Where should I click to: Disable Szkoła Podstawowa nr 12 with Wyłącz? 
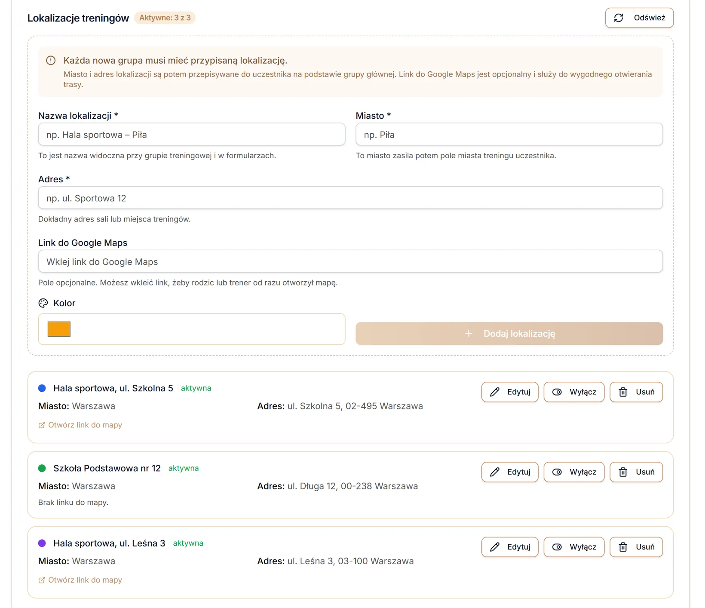pos(574,472)
